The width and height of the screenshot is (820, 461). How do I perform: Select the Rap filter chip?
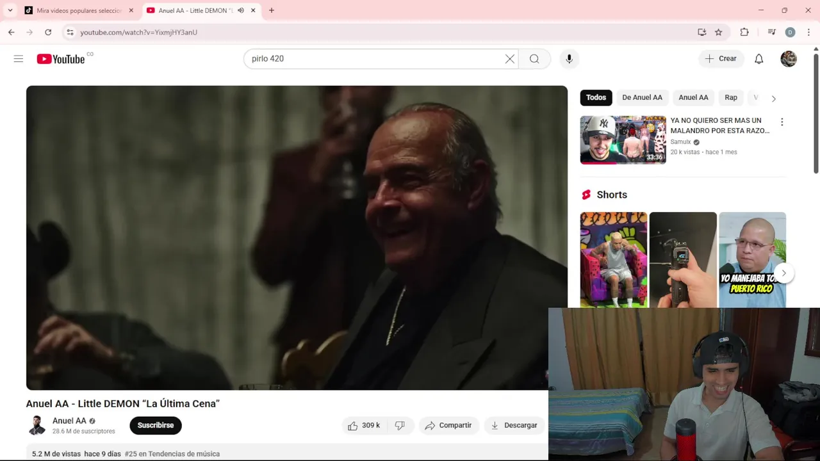[x=731, y=97]
